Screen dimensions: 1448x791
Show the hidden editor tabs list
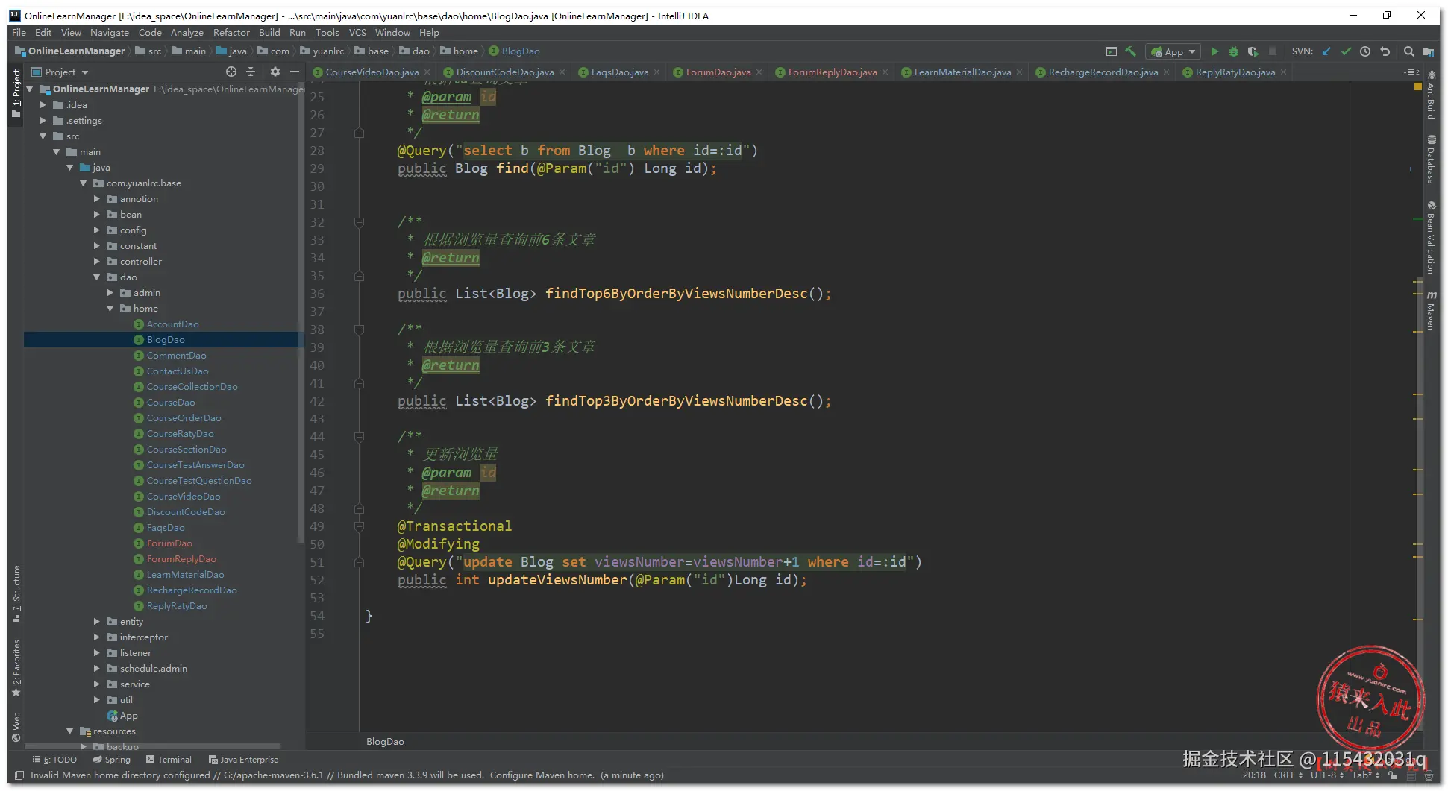point(1411,72)
